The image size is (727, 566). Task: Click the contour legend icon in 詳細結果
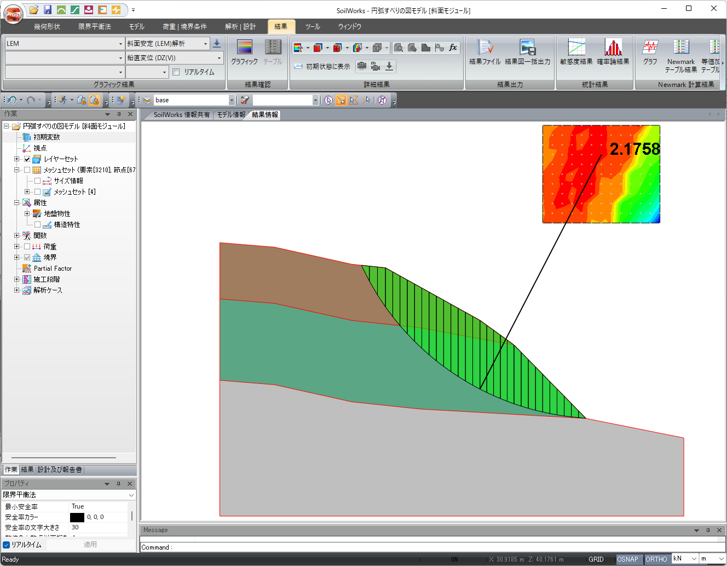(298, 48)
